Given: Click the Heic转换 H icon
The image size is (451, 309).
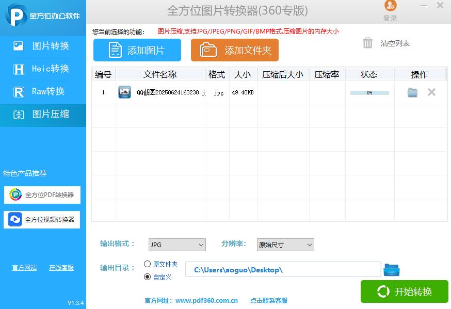Looking at the screenshot, I should (x=19, y=69).
